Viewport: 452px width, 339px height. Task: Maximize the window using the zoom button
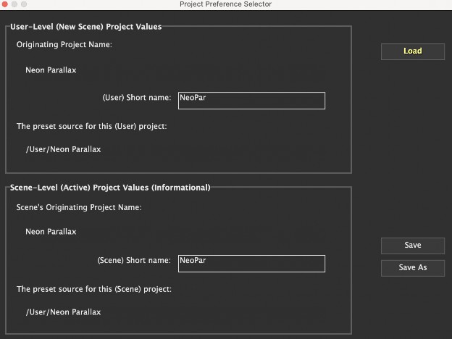point(25,4)
